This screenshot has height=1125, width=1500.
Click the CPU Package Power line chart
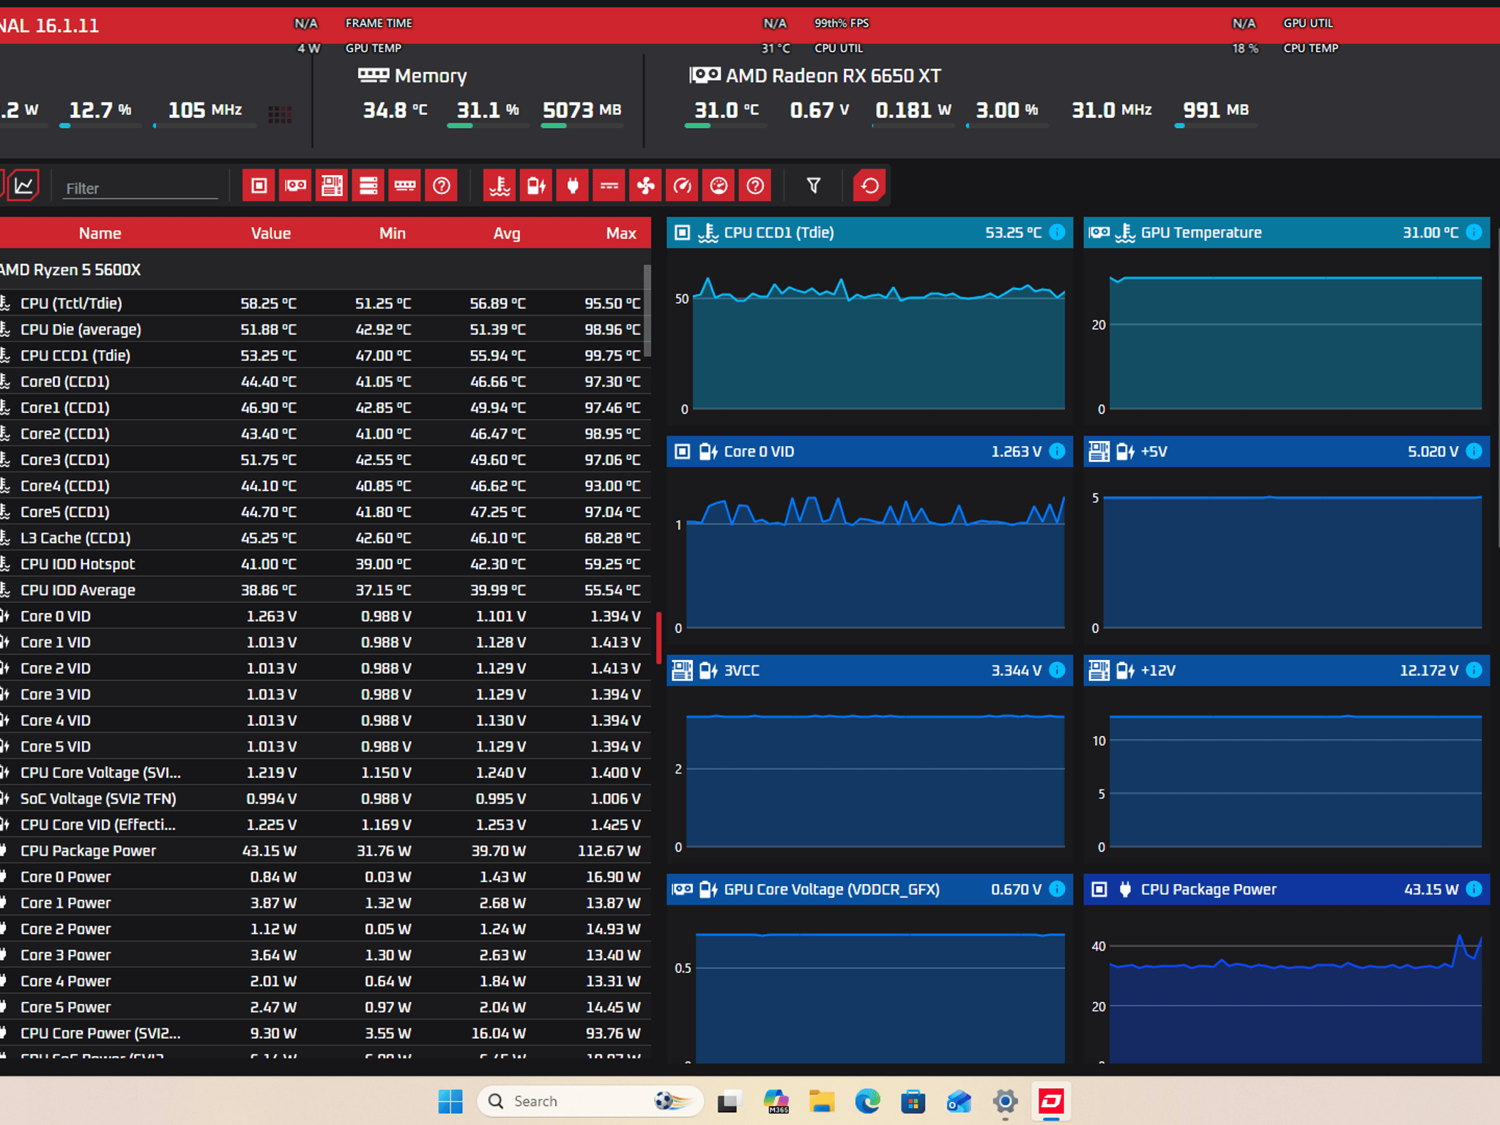[x=1287, y=984]
